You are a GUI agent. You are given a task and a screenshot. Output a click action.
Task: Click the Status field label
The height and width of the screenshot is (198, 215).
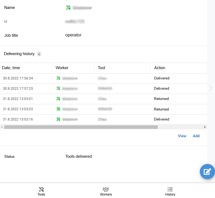9,157
